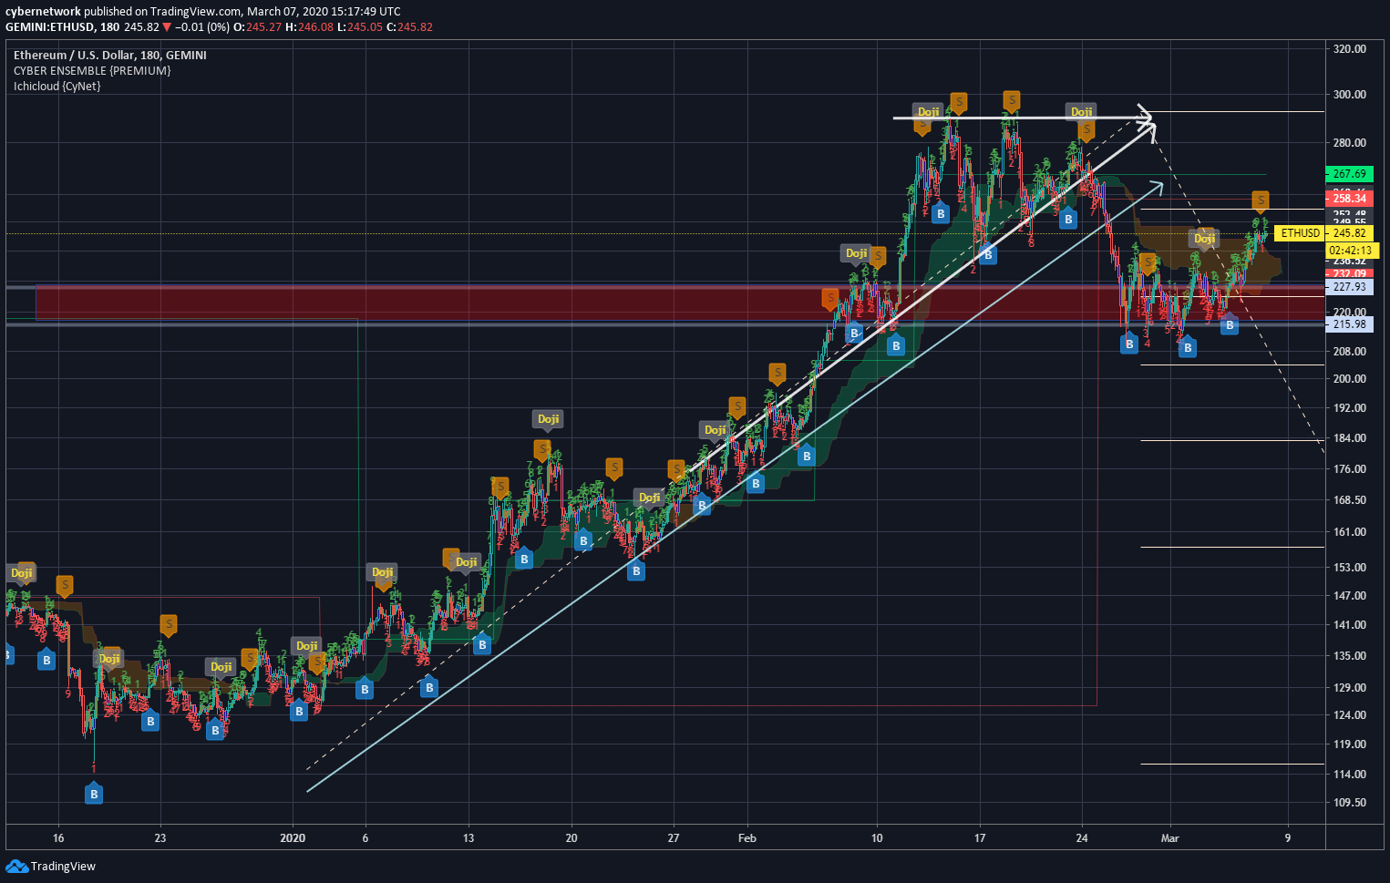
Task: Click the Doji label above the Feb 24 high
Action: 1081,111
